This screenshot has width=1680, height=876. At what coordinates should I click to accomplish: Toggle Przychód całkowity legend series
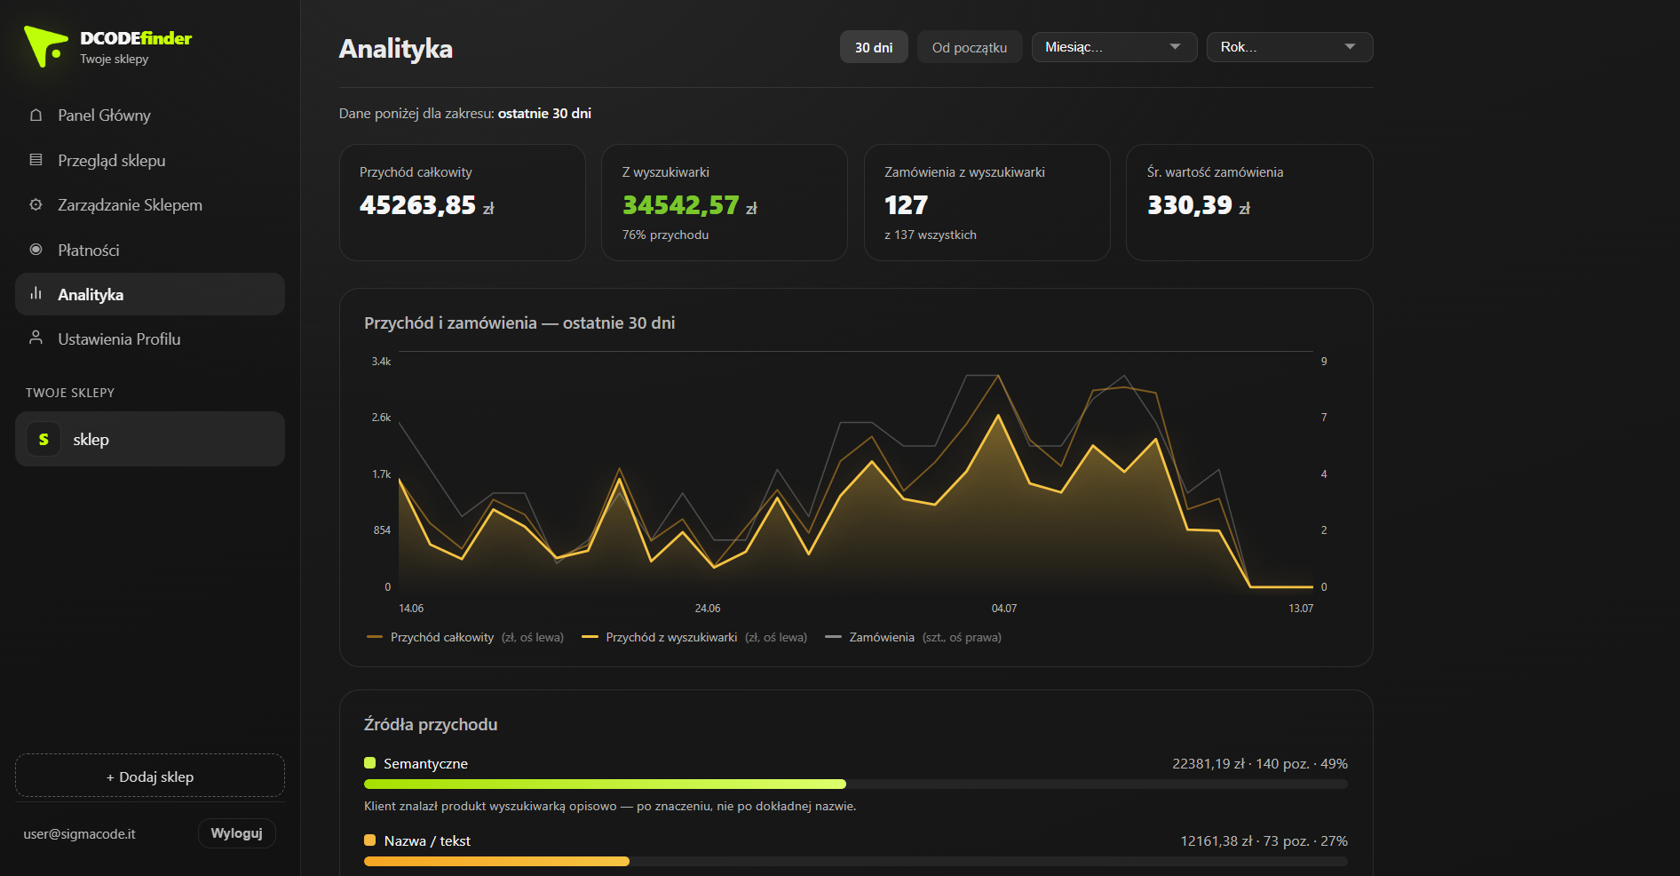tap(465, 637)
